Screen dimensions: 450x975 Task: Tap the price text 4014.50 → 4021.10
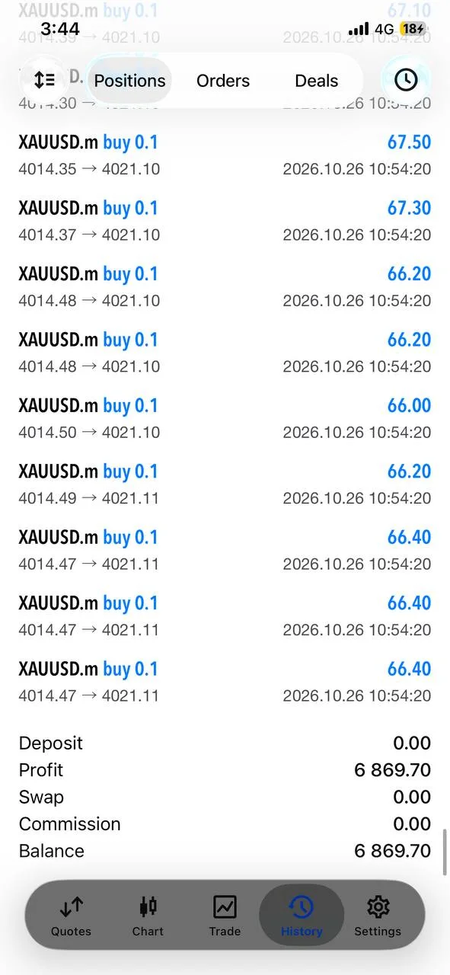pyautogui.click(x=89, y=433)
